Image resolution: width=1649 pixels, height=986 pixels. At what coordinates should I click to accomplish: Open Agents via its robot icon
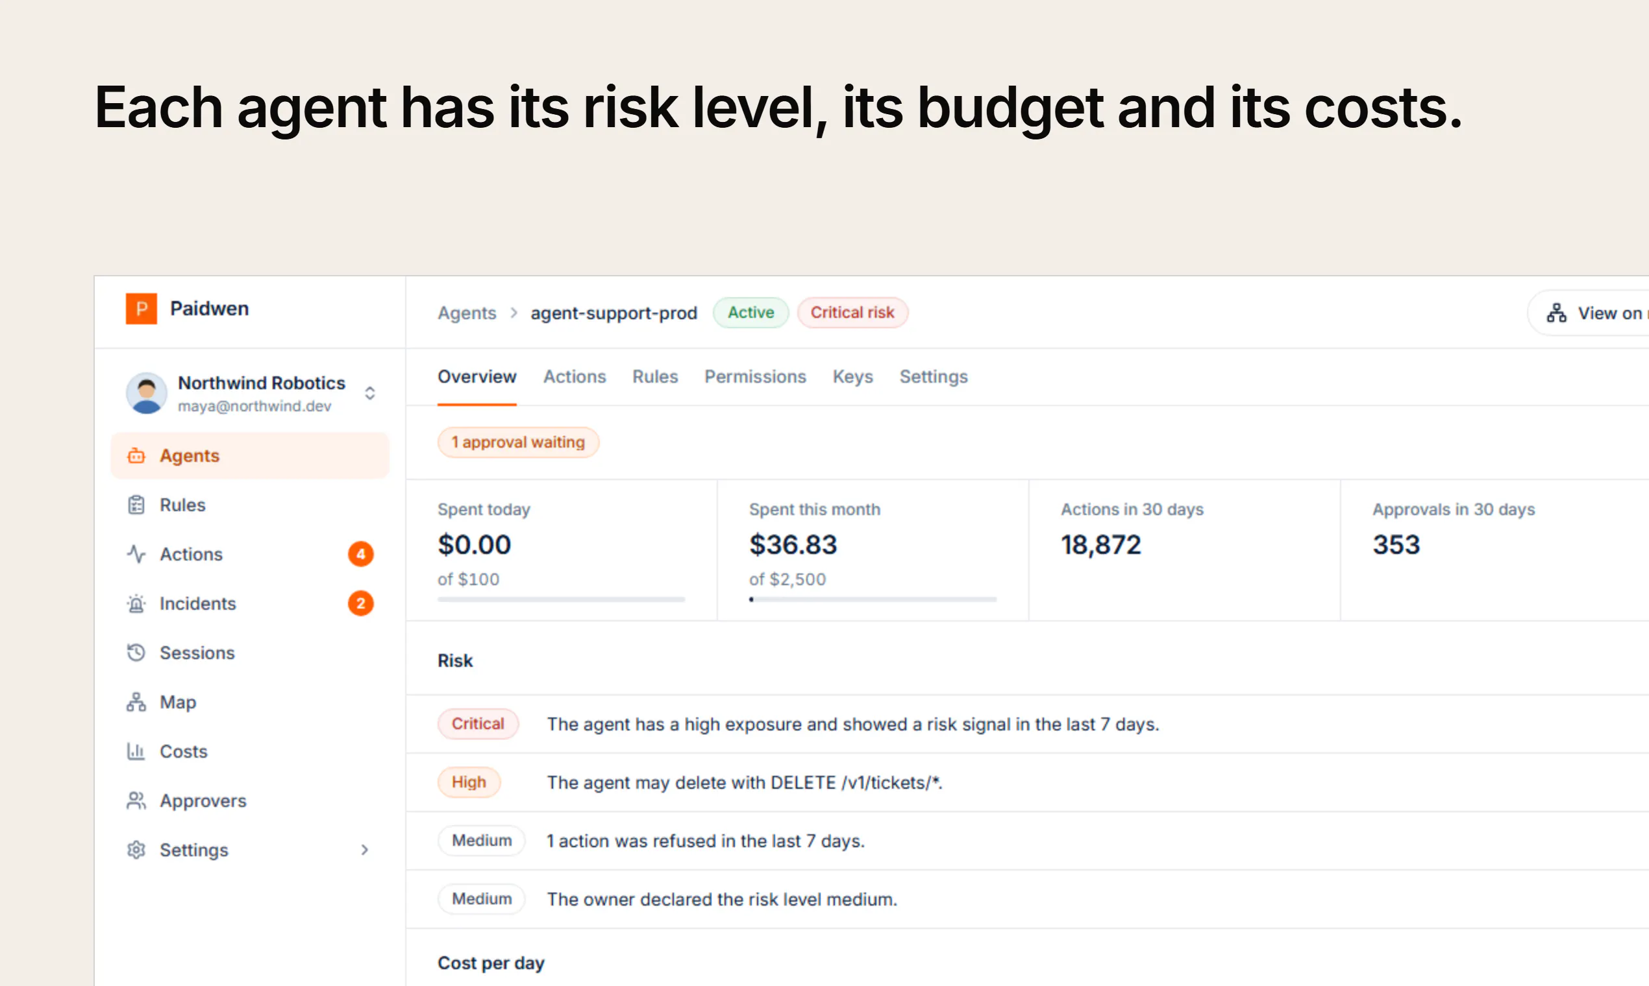136,456
